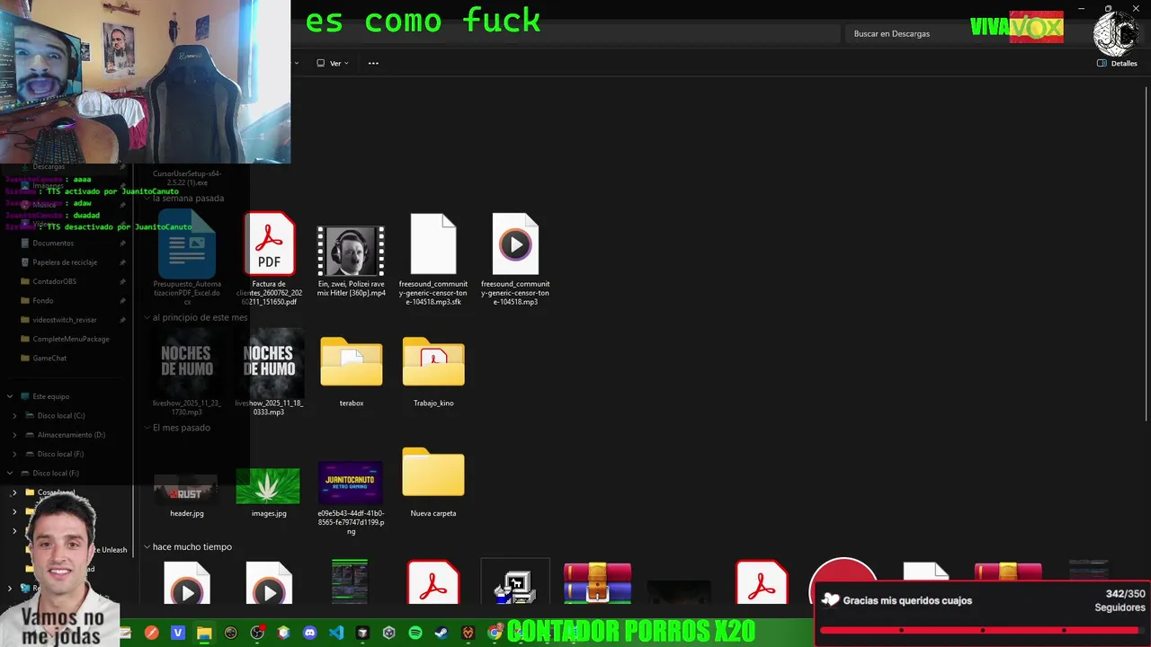
Task: Select the CursorUserSetup-x64 exe file name
Action: [x=187, y=178]
